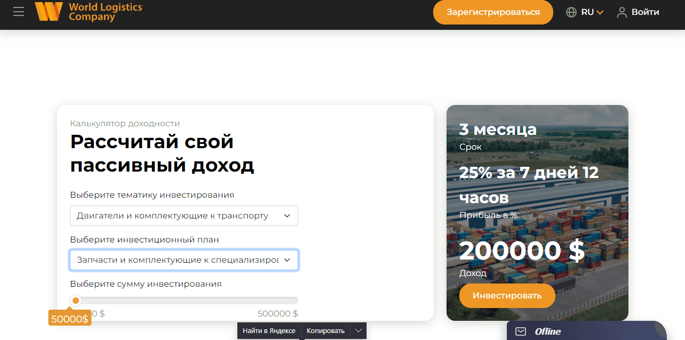This screenshot has width=685, height=340.
Task: Open the hamburger navigation menu
Action: tap(18, 12)
